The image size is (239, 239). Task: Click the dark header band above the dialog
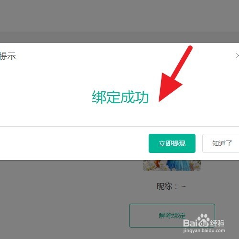[x=119, y=37]
